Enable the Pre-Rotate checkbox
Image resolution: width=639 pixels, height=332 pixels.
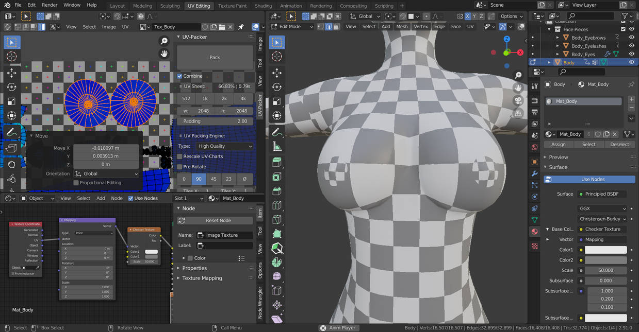(179, 167)
